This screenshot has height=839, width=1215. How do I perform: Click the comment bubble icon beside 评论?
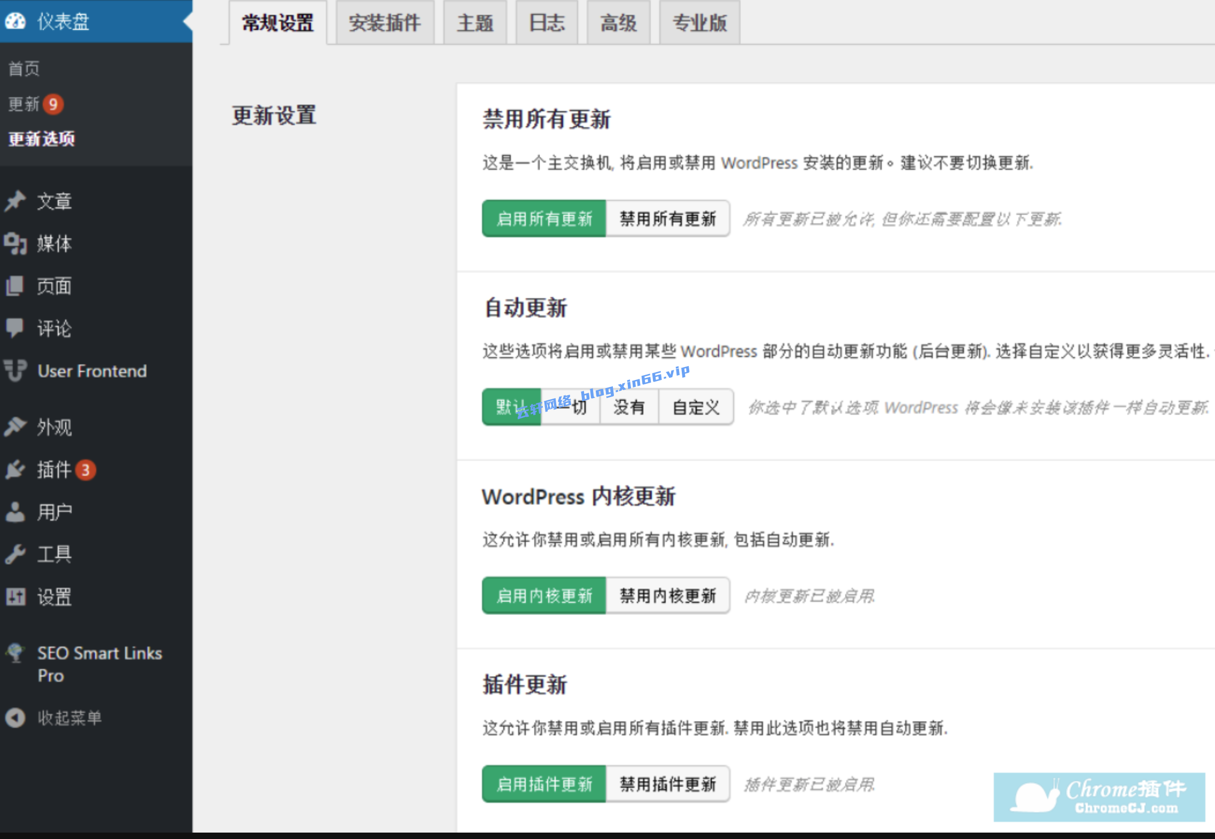pos(15,328)
